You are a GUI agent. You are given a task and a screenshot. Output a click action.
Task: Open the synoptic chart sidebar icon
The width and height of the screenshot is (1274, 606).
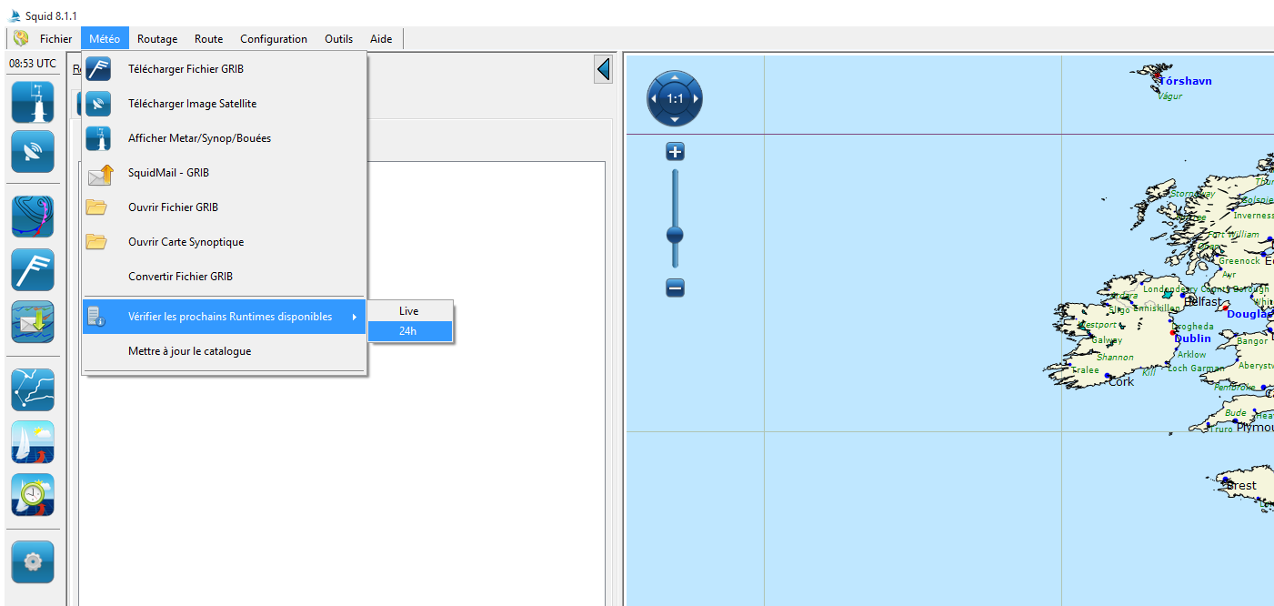(x=33, y=217)
